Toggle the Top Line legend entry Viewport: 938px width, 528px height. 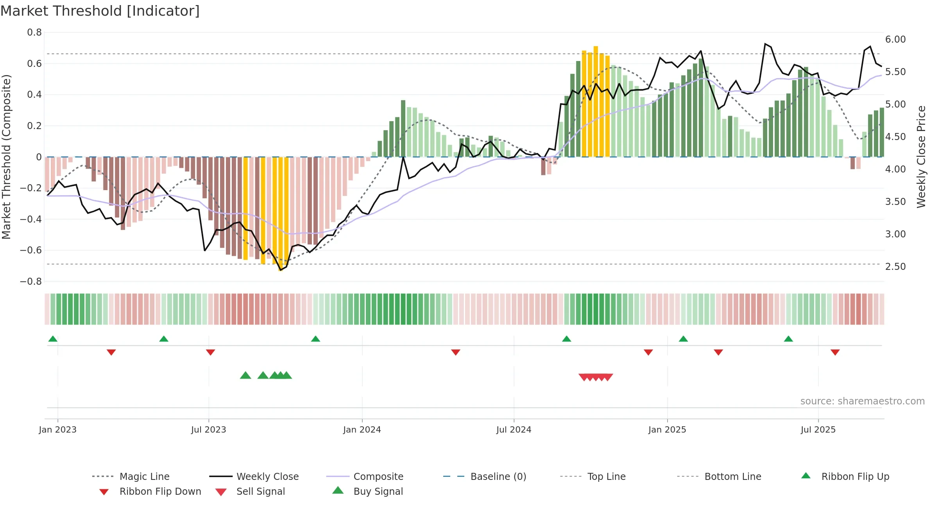click(593, 476)
